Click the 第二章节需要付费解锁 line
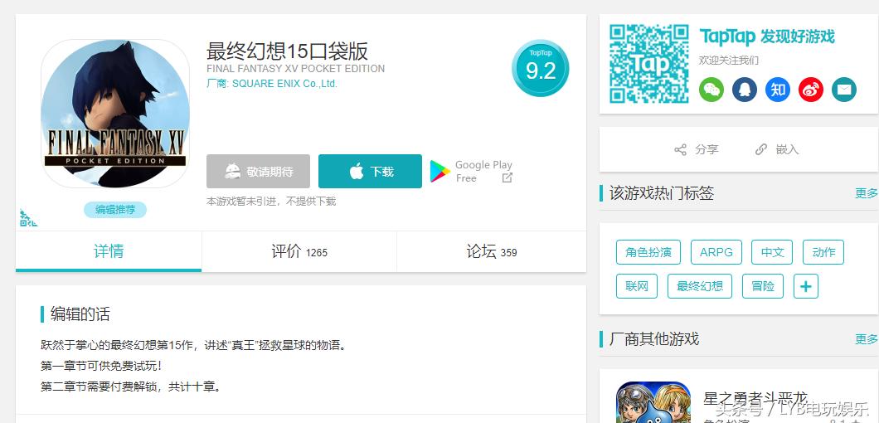Viewport: 879px width, 423px height. (132, 387)
